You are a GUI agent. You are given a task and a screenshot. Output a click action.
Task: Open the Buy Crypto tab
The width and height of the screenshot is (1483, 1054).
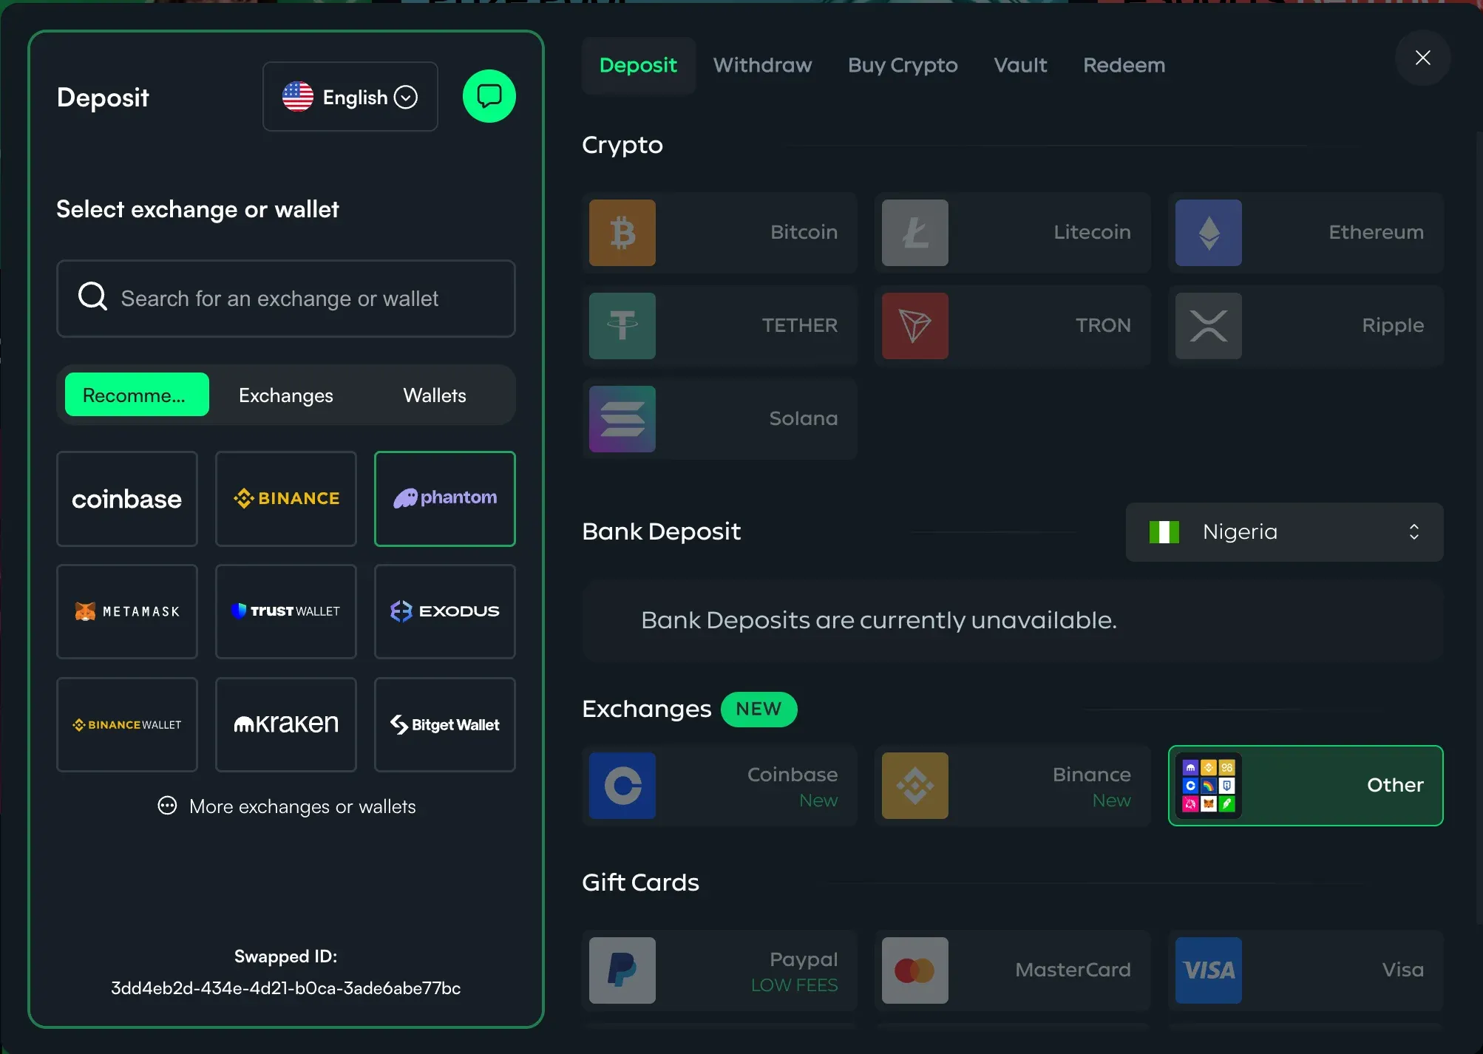coord(902,65)
